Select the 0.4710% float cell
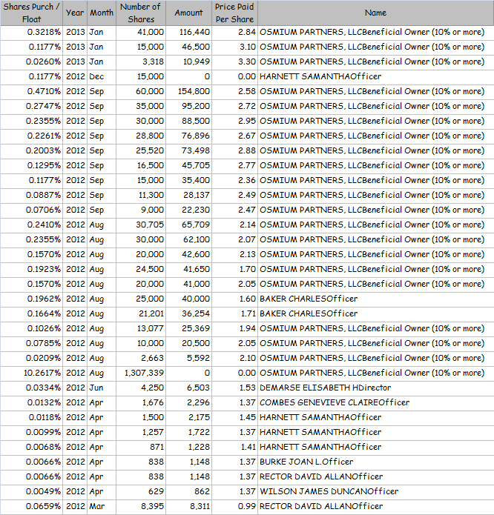The height and width of the screenshot is (515, 494). 32,91
